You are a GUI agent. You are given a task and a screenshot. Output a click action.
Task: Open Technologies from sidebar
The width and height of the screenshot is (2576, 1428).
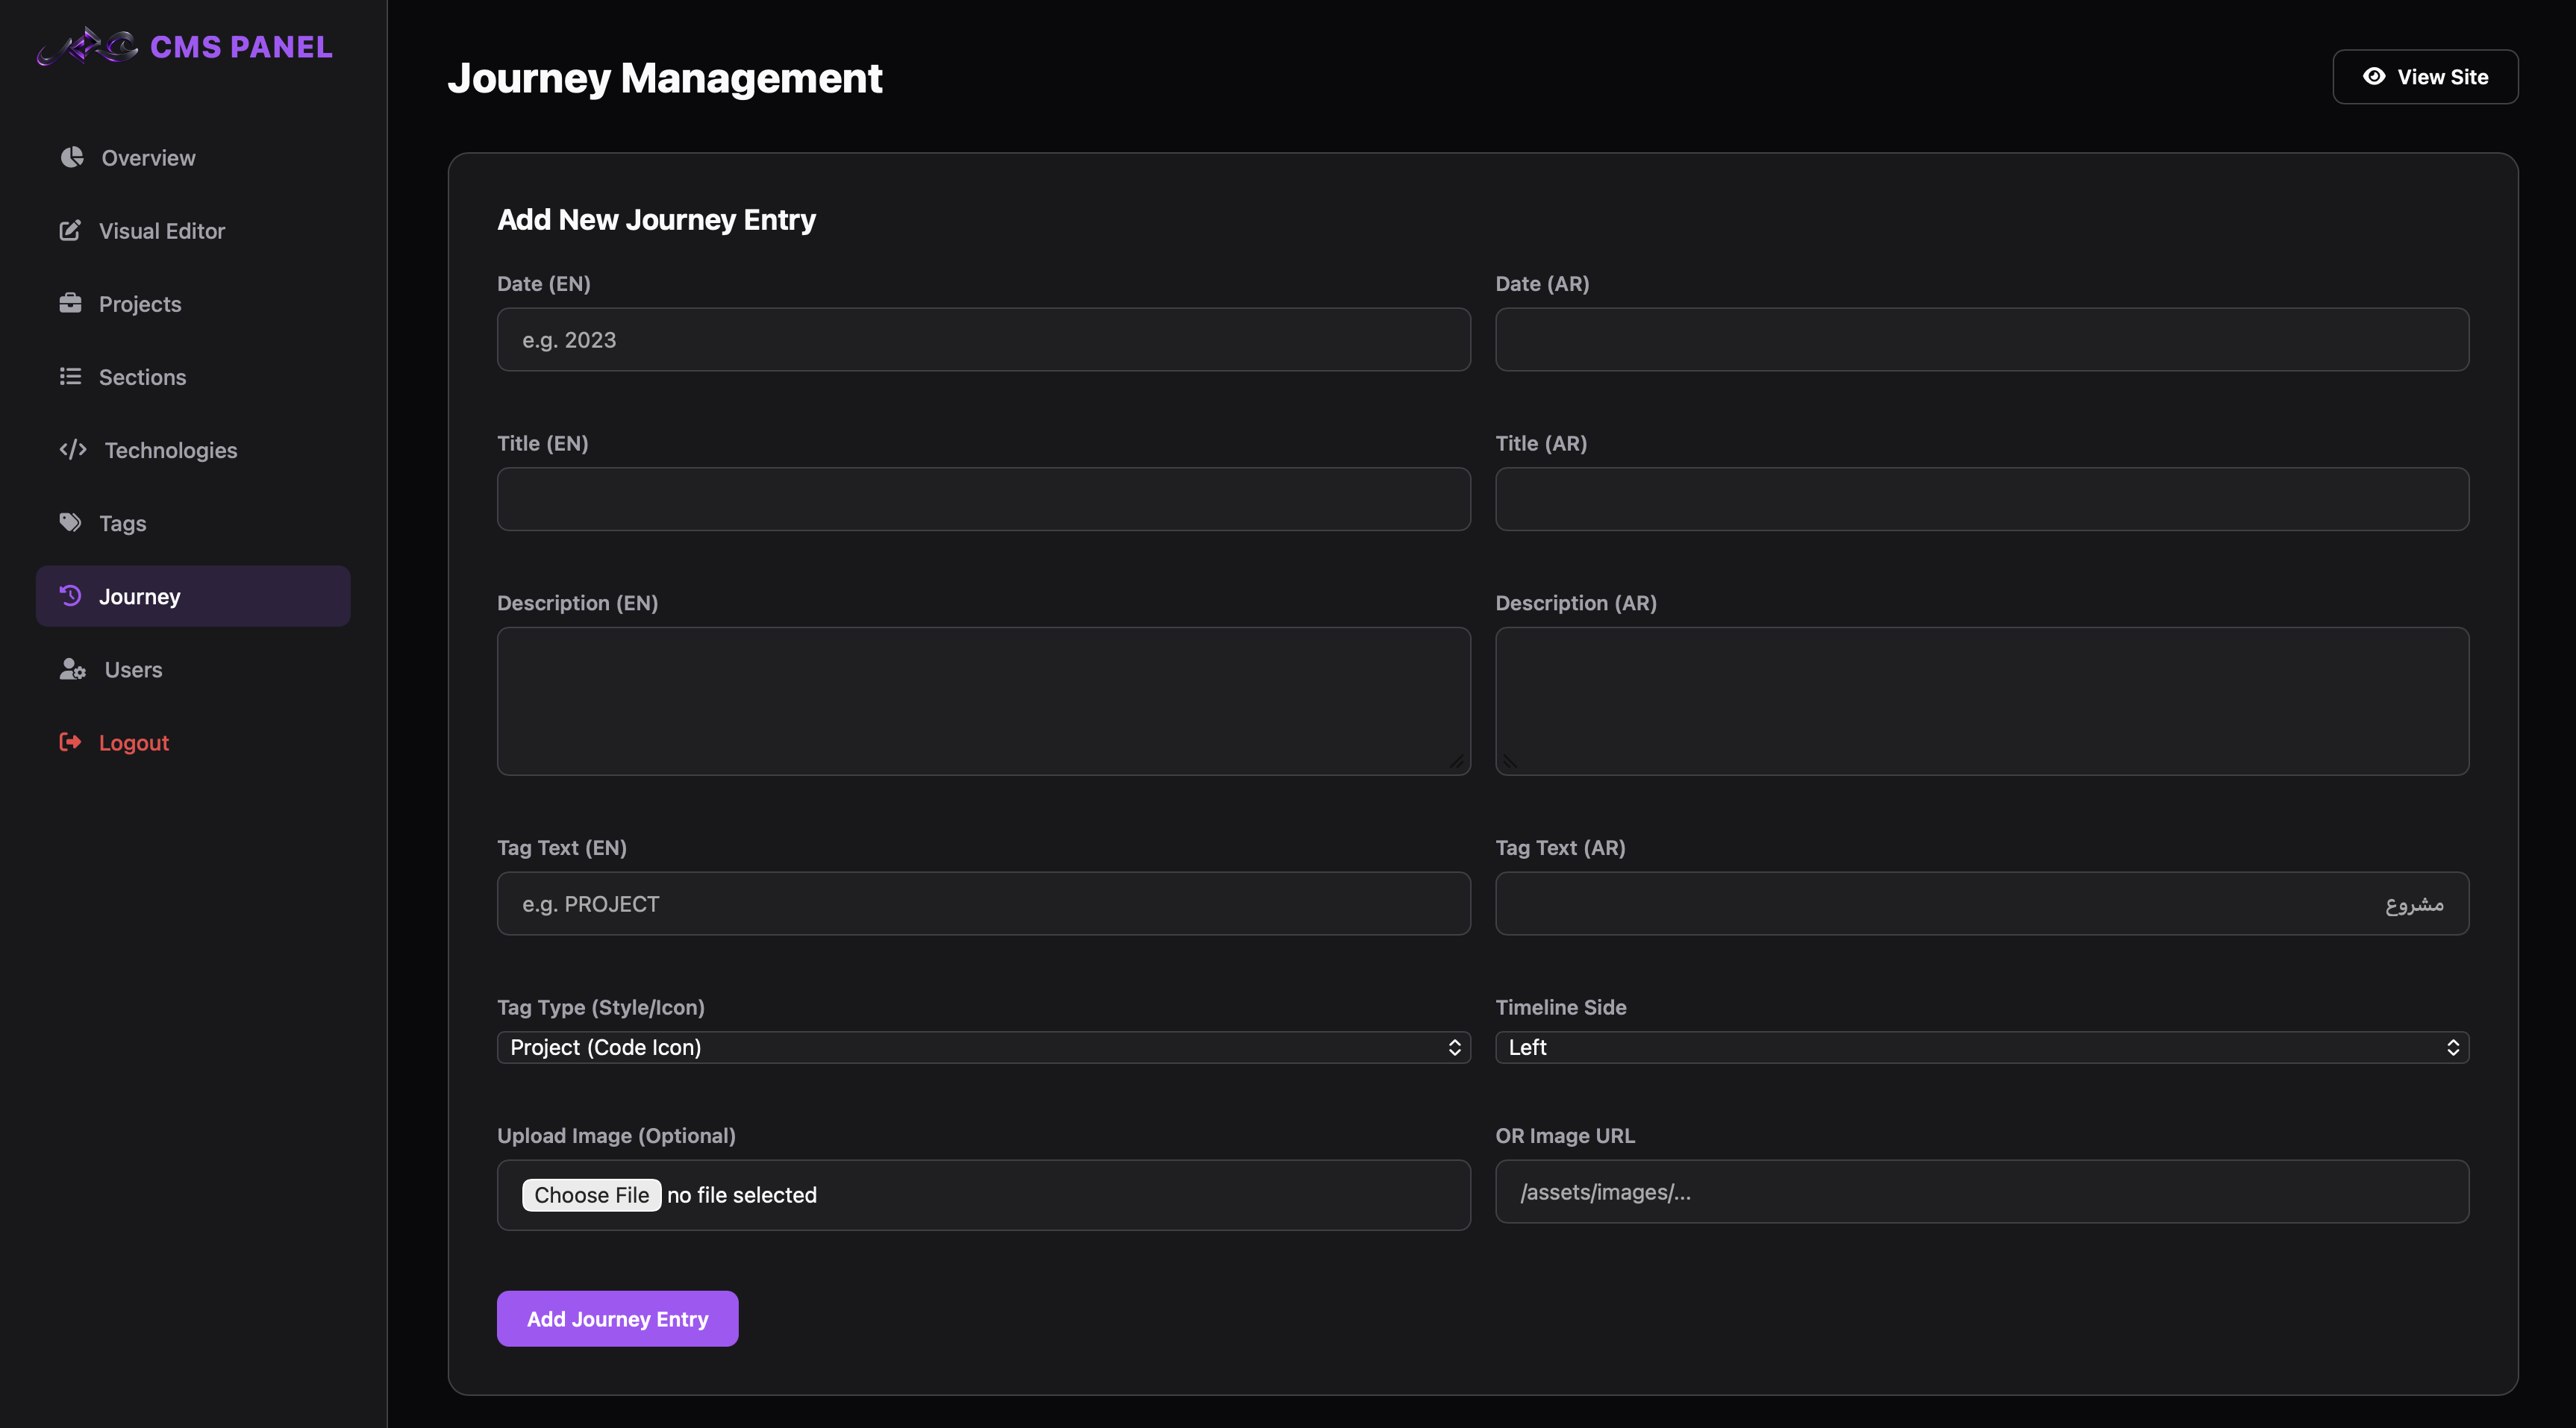pyautogui.click(x=193, y=450)
